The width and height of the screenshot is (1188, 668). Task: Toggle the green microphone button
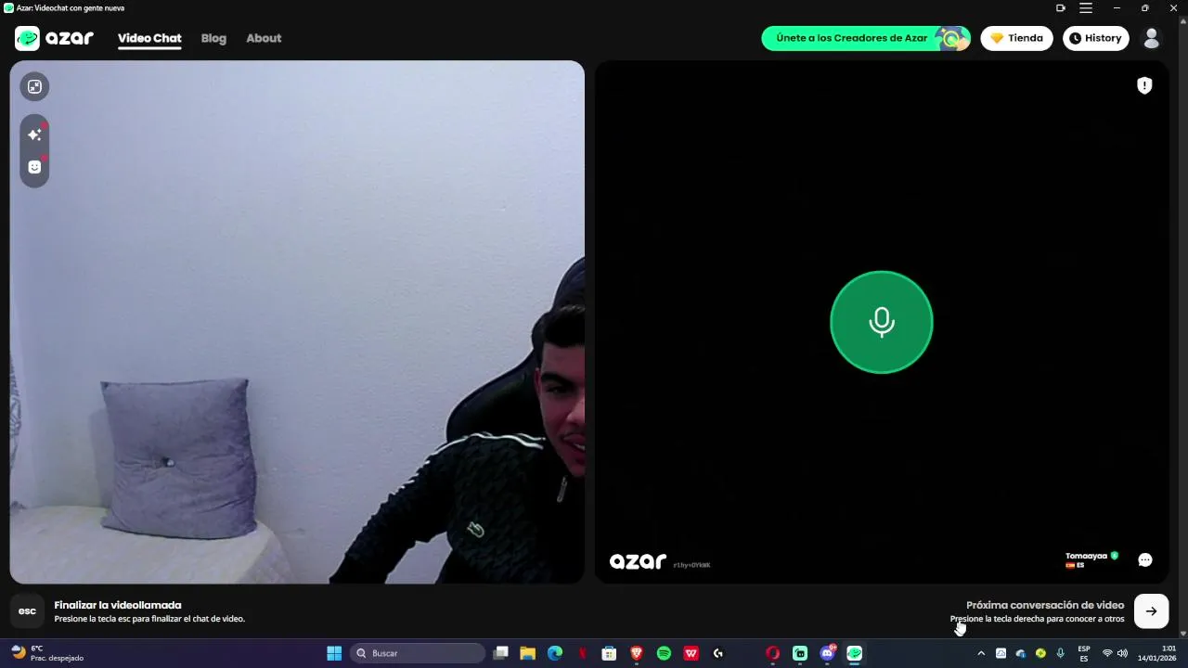[x=881, y=322]
